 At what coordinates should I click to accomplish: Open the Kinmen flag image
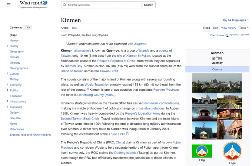(x=202, y=151)
